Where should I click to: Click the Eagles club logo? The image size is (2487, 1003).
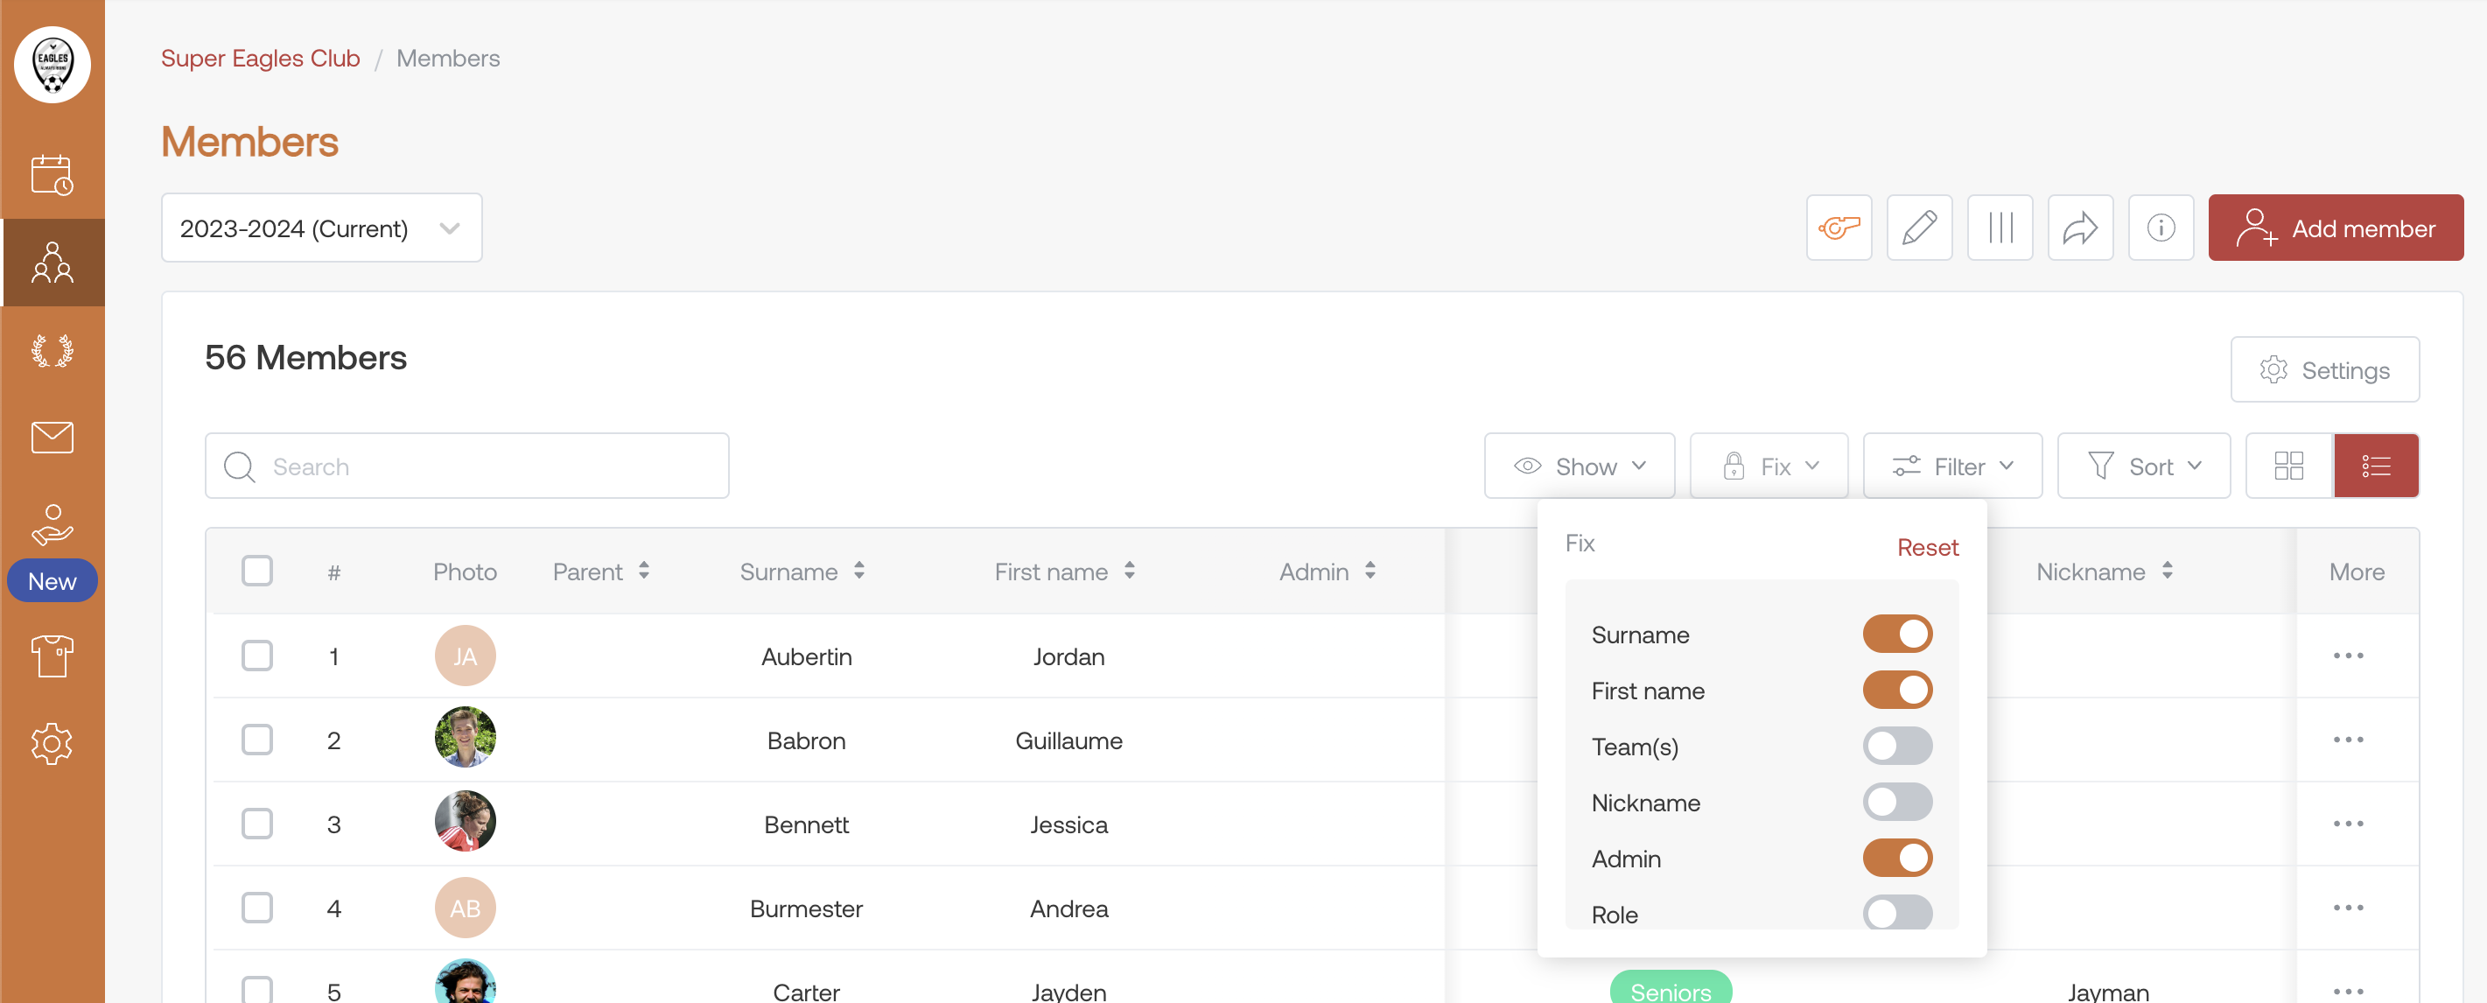click(53, 64)
